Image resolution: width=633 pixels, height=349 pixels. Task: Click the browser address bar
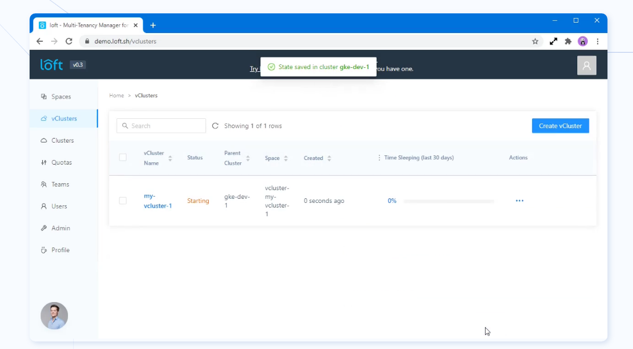coord(311,41)
